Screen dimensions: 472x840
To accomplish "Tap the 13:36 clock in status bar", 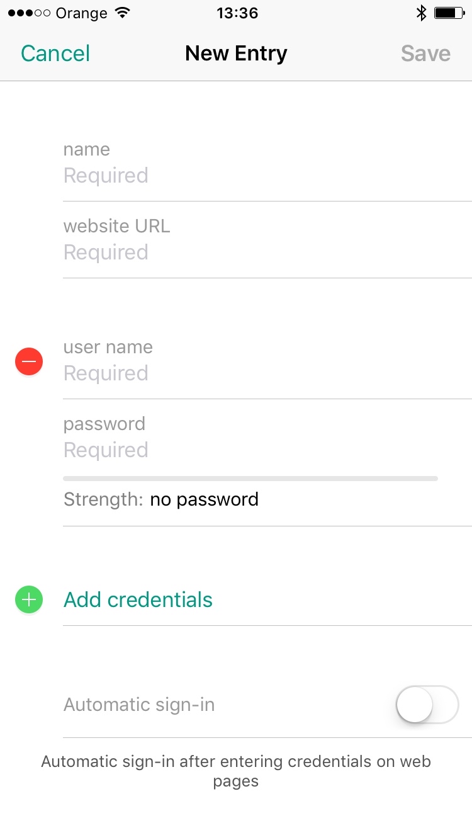I will 237,13.
